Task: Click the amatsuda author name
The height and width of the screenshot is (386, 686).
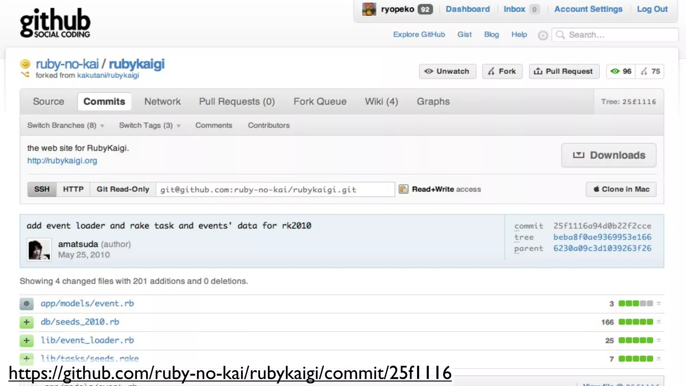Action: pos(78,244)
